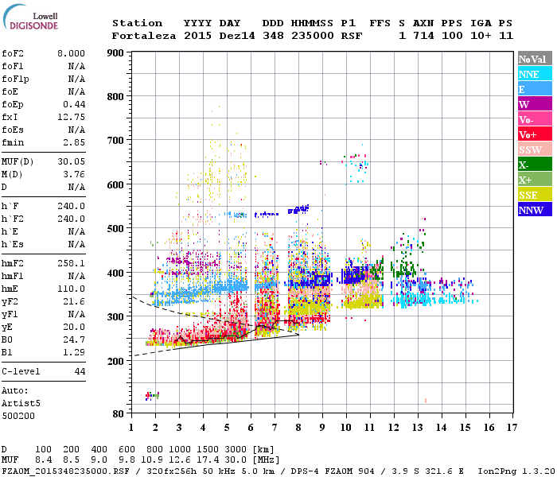Click the Artist5 auto-scaling label

click(21, 404)
